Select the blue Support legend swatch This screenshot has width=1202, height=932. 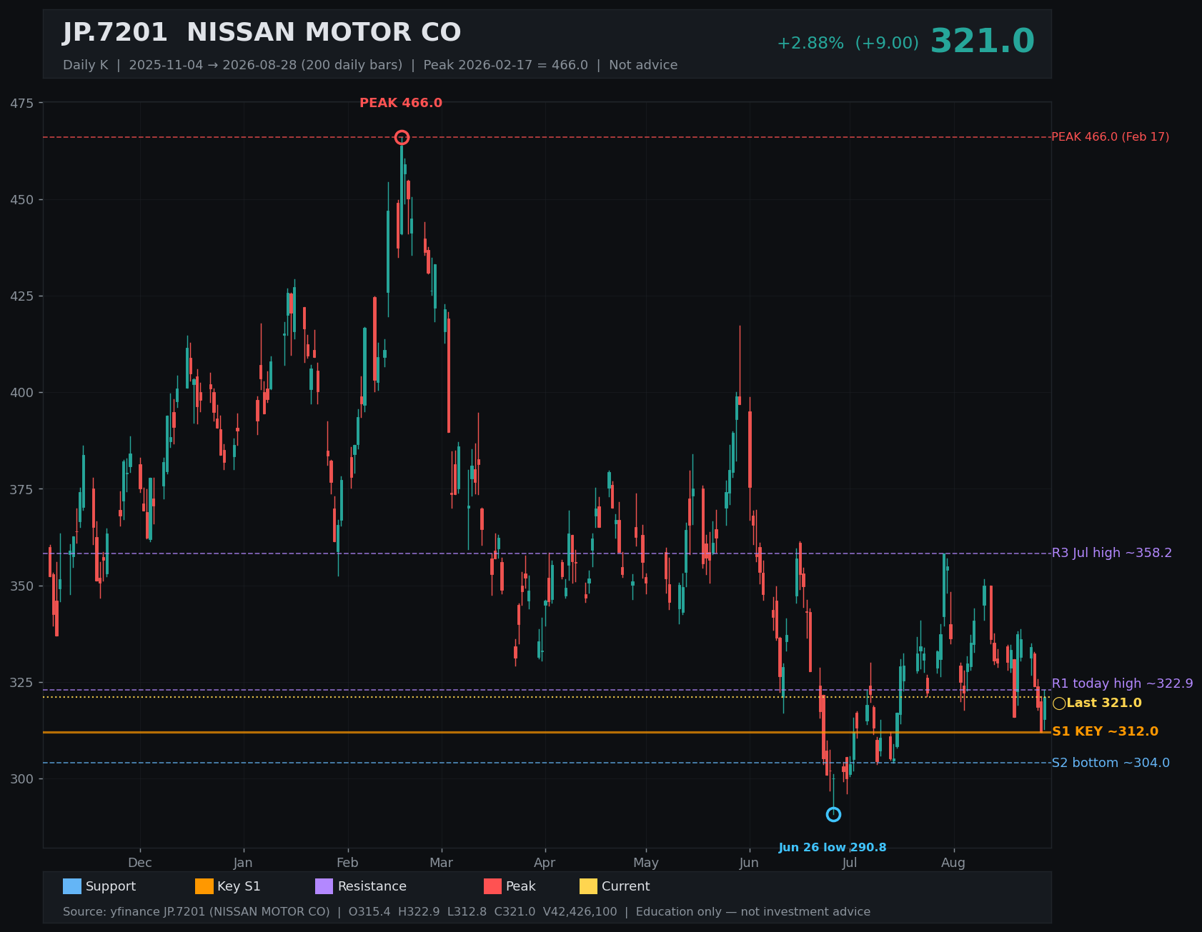click(72, 886)
